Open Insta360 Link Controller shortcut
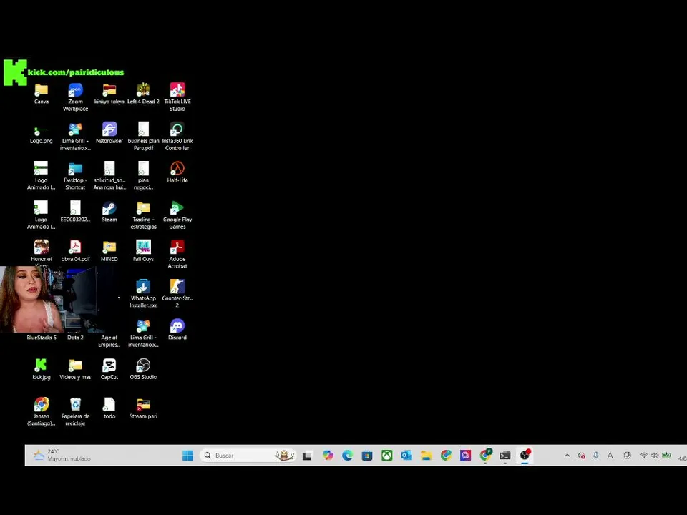This screenshot has height=515, width=687. pos(177,129)
